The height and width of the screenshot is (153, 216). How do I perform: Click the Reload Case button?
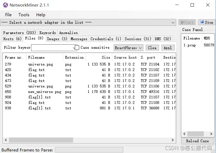click(197, 141)
